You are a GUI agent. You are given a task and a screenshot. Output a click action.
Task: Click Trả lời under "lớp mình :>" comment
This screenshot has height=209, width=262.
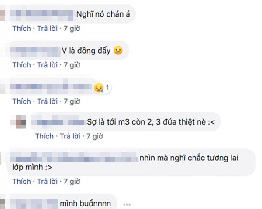(x=47, y=181)
